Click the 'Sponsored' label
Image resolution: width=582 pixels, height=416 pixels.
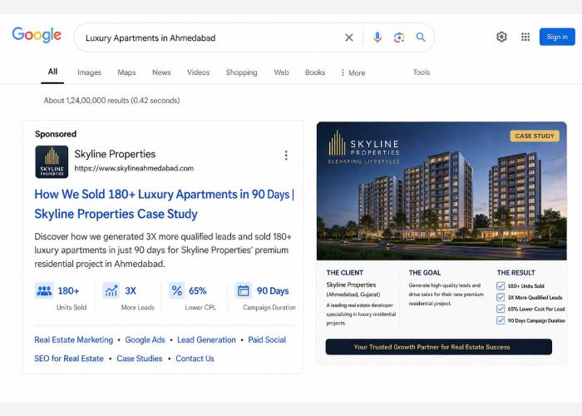click(56, 134)
